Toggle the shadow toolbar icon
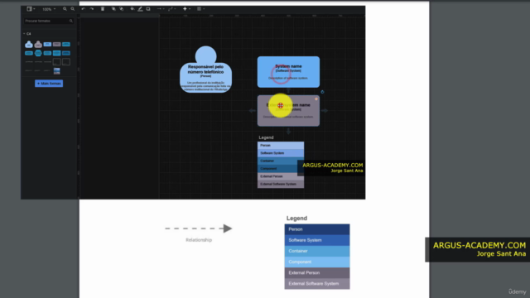The width and height of the screenshot is (530, 298). pyautogui.click(x=148, y=9)
